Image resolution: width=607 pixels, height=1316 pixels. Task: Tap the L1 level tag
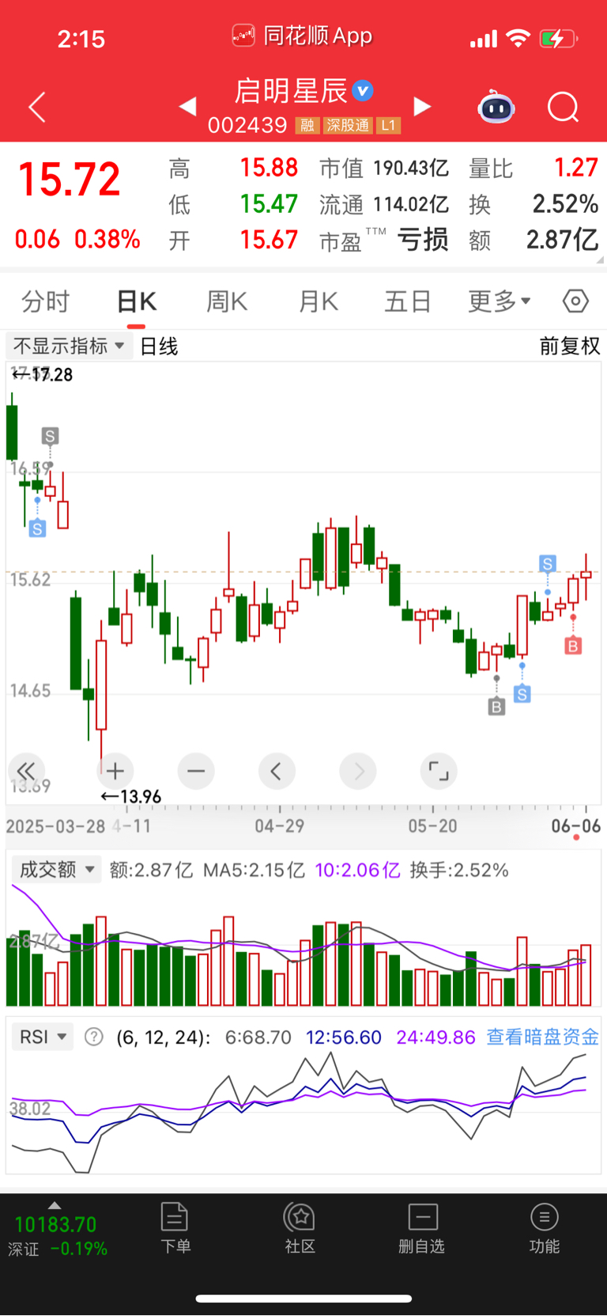pyautogui.click(x=388, y=125)
